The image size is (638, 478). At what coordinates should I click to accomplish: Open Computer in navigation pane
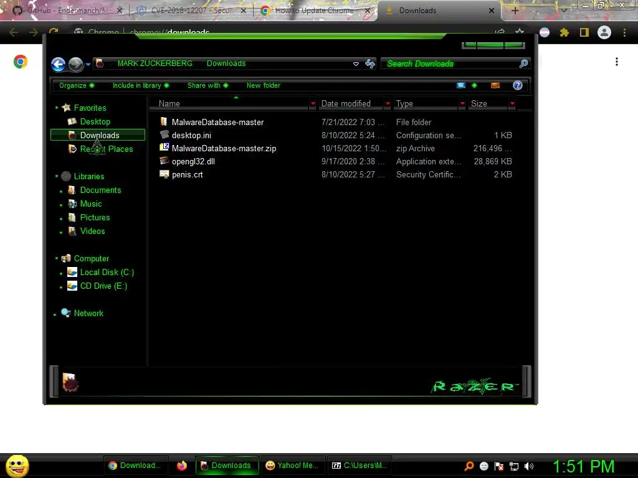tap(91, 258)
